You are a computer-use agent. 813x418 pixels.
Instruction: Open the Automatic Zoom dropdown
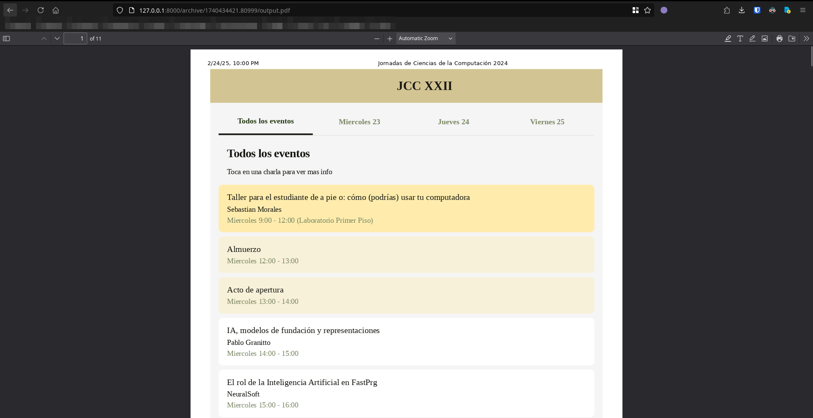click(426, 38)
